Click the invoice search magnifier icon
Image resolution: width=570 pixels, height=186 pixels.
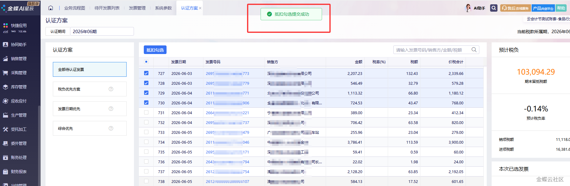(x=474, y=50)
